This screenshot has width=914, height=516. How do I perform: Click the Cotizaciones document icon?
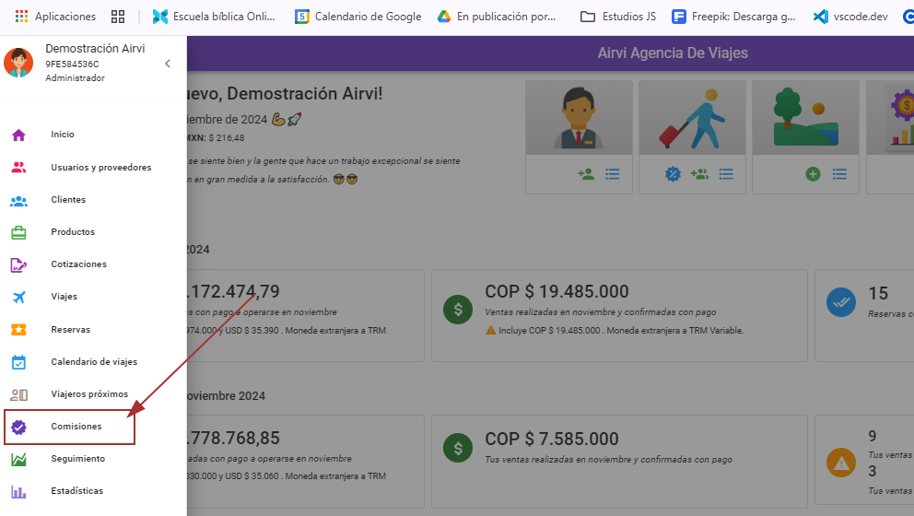(x=18, y=264)
